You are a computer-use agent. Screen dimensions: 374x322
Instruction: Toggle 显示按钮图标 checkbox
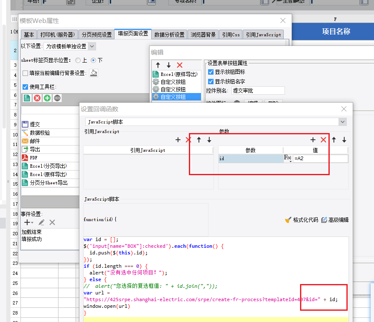click(211, 72)
